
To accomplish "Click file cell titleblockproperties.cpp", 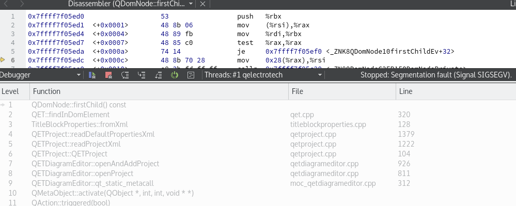I will [x=328, y=125].
